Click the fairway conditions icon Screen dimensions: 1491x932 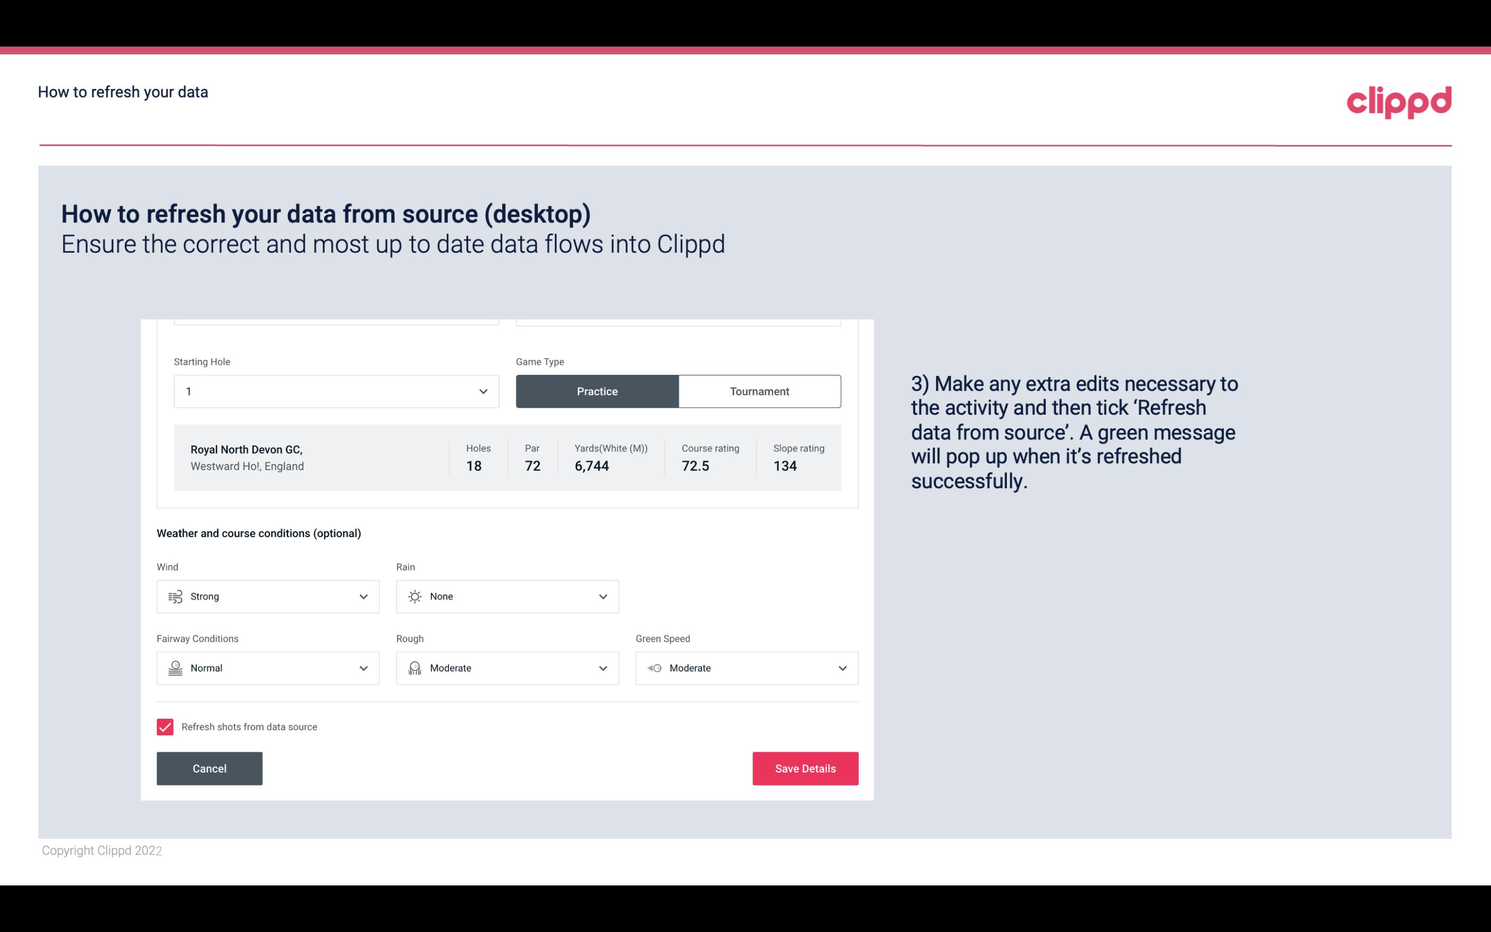[175, 668]
